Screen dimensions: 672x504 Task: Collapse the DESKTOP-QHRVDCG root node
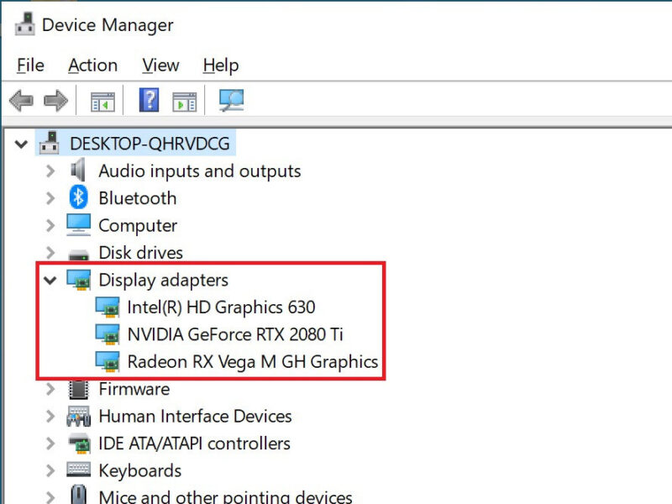[21, 144]
